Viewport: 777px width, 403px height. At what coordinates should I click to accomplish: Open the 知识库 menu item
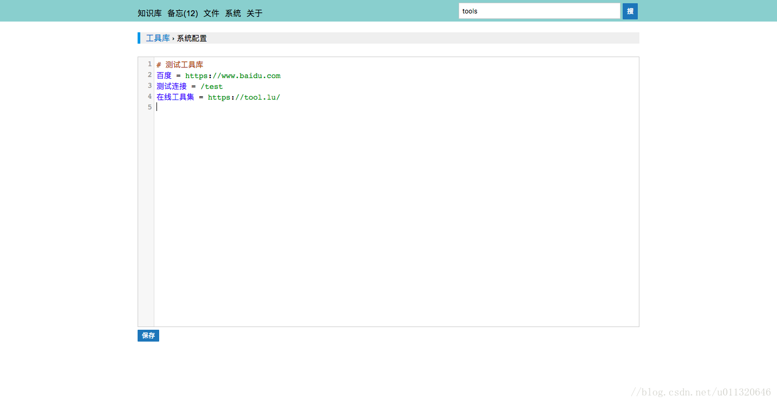[x=149, y=13]
